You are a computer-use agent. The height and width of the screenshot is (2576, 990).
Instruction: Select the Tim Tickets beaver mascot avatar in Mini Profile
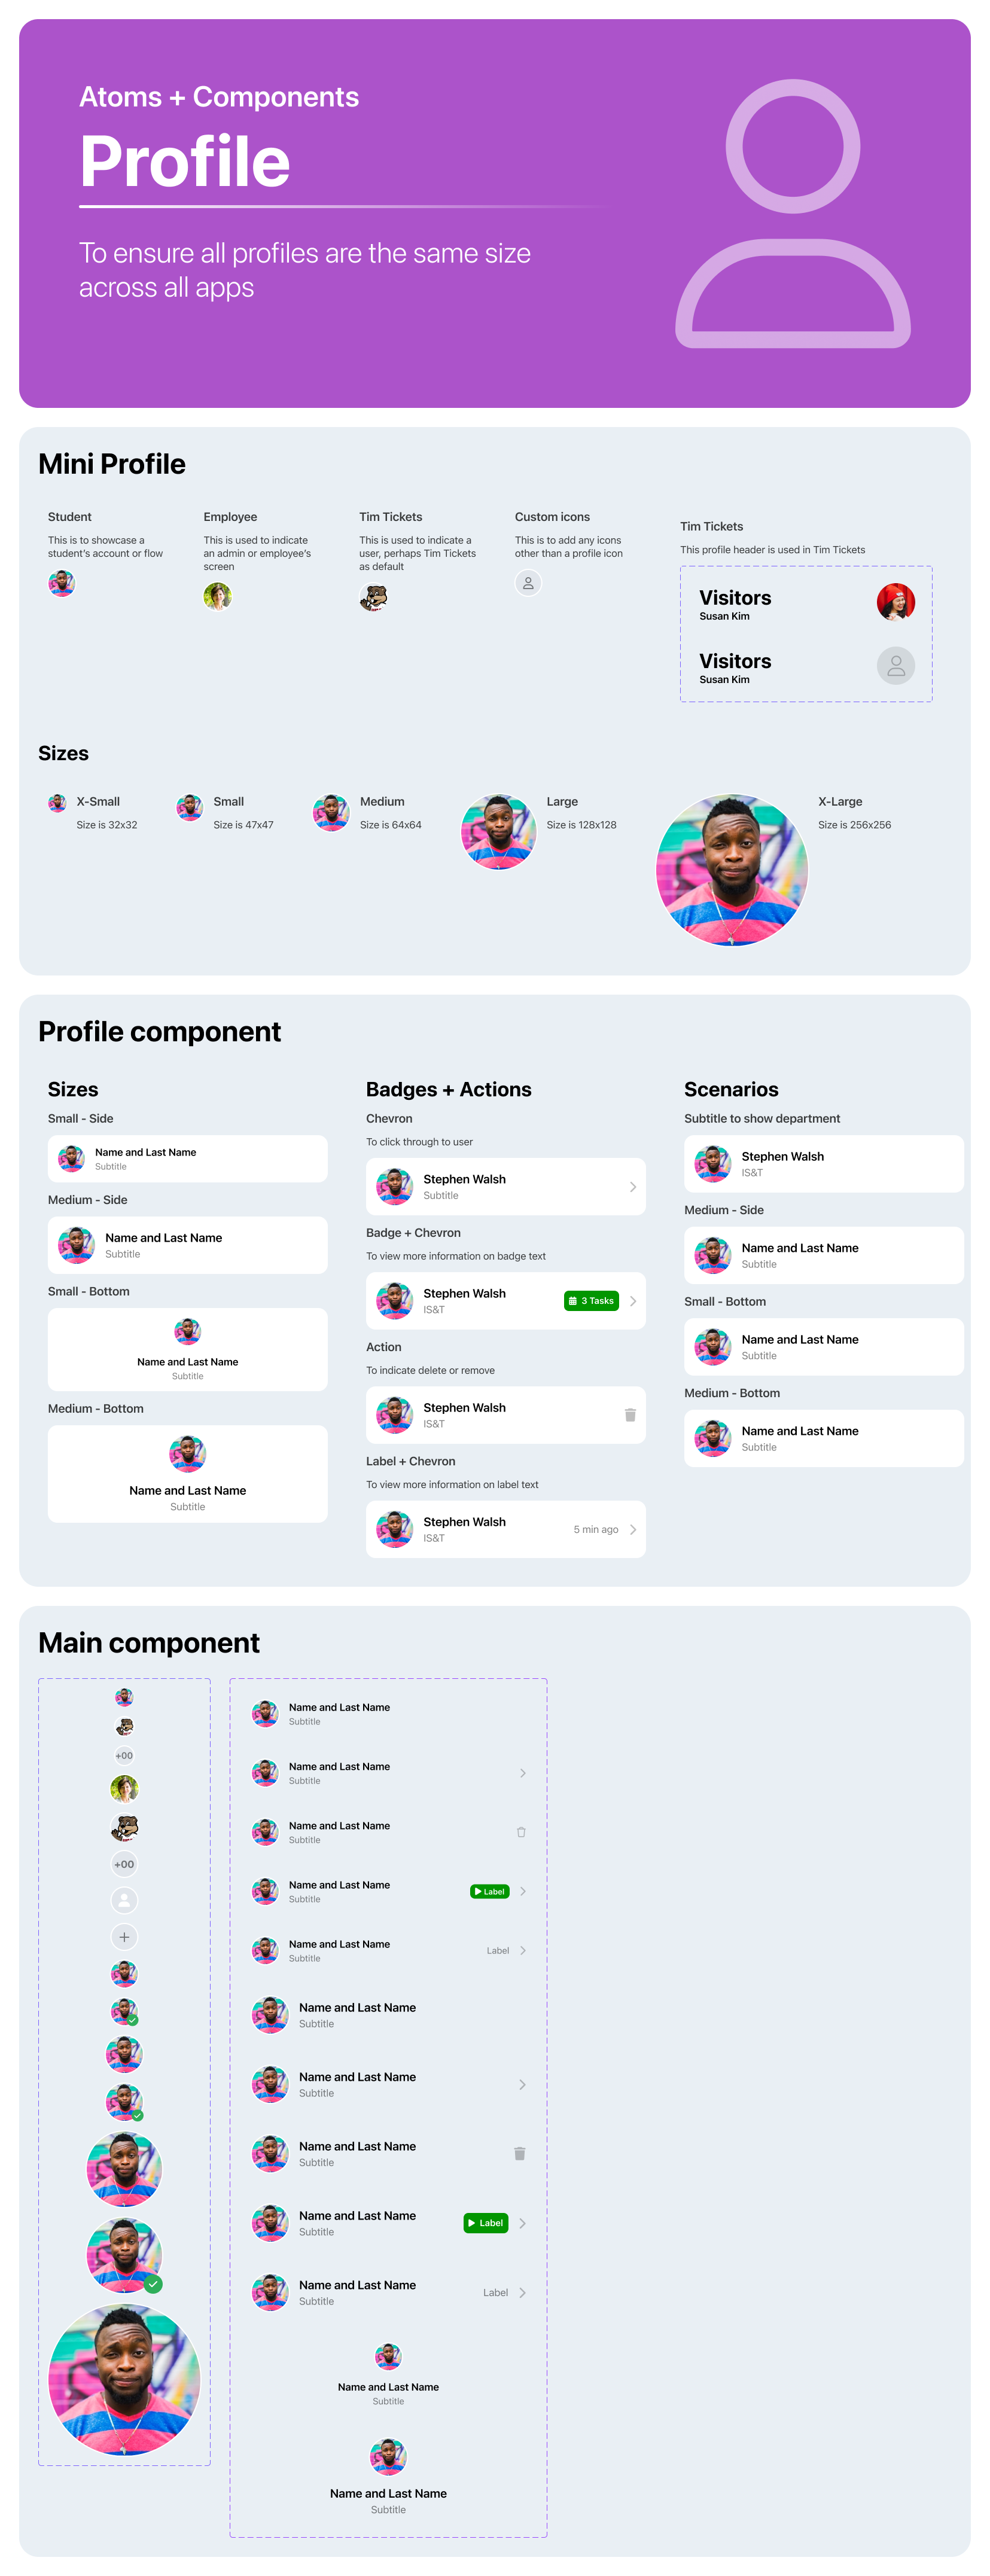(373, 598)
